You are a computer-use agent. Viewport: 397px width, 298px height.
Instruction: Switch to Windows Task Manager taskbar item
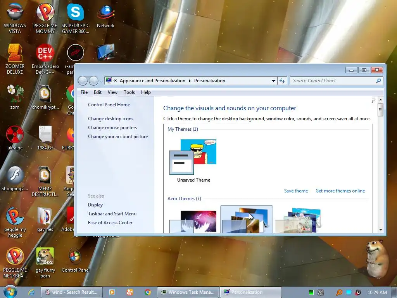pyautogui.click(x=188, y=292)
